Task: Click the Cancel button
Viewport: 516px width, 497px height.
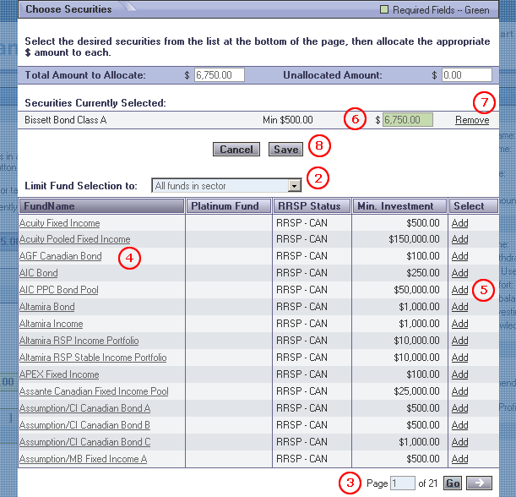Action: point(236,150)
